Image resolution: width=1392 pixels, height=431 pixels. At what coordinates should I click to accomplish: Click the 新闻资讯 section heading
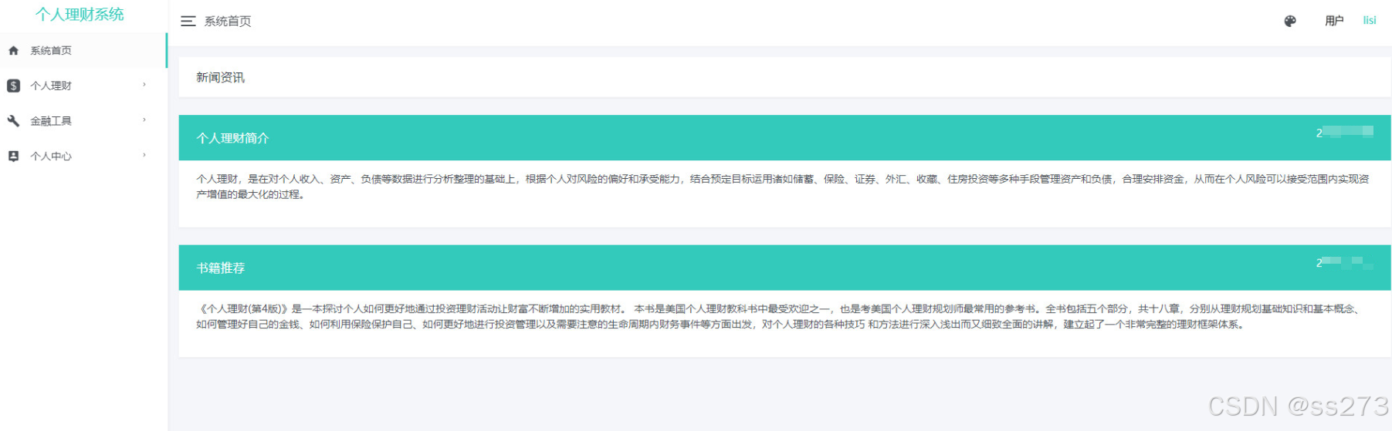[x=220, y=78]
